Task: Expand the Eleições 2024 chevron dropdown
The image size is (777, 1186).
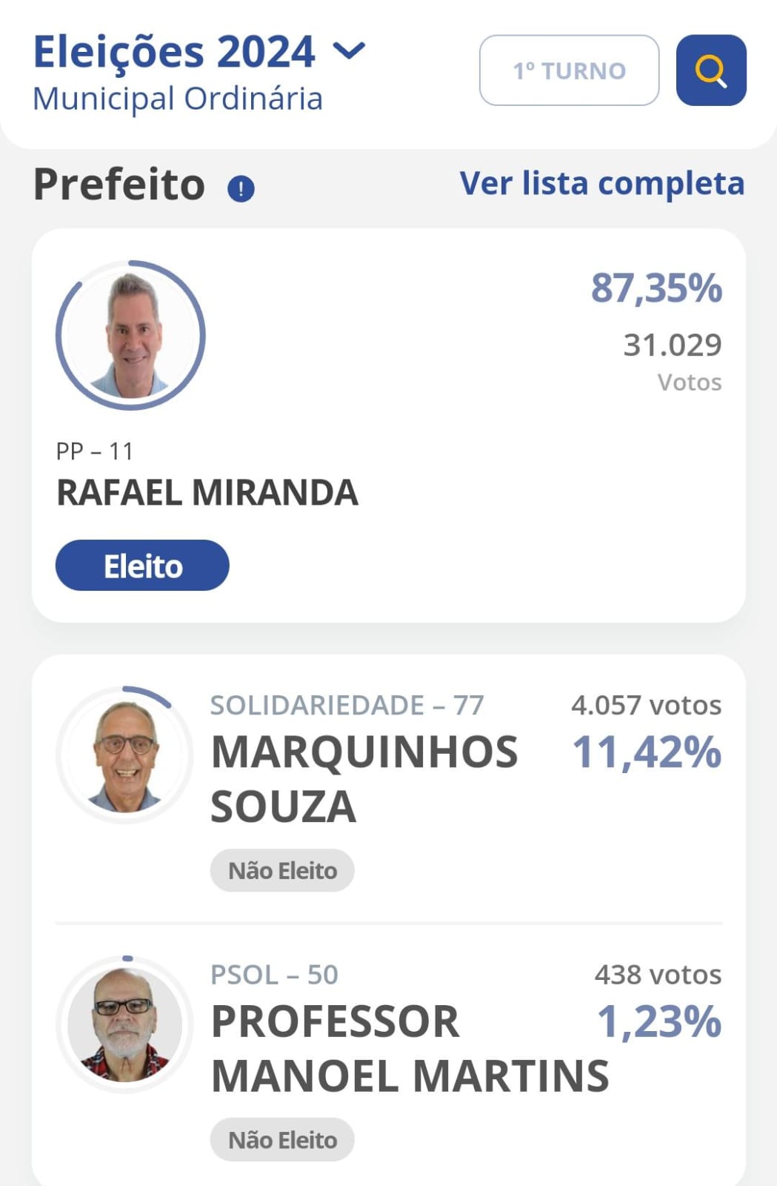Action: pyautogui.click(x=350, y=51)
